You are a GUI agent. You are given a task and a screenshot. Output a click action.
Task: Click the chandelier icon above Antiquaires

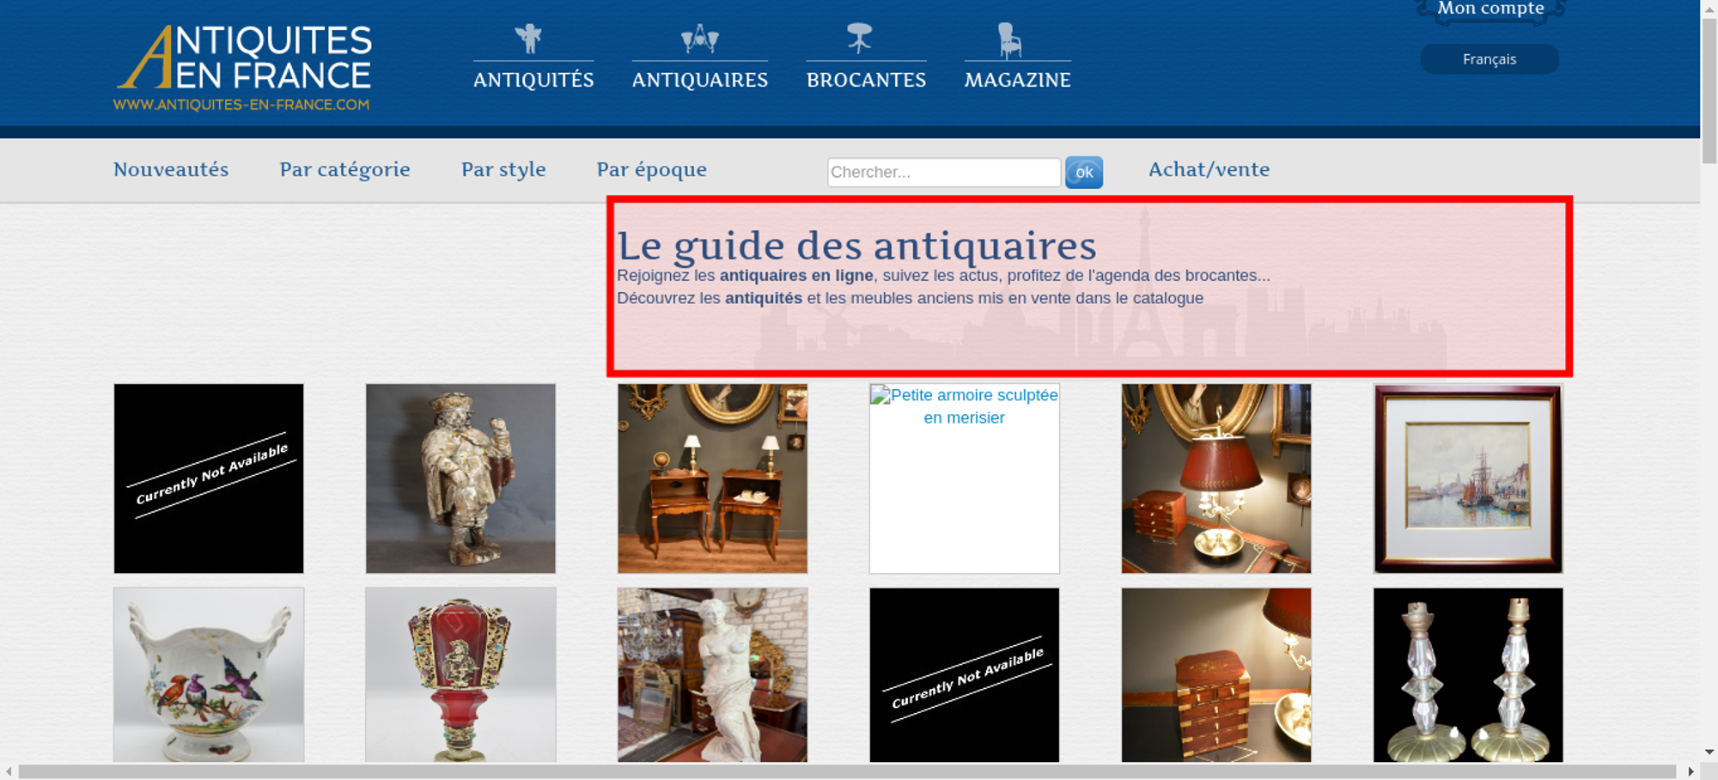pos(699,39)
